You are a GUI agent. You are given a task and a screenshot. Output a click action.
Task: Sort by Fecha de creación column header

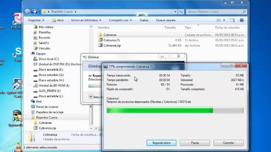point(227,27)
